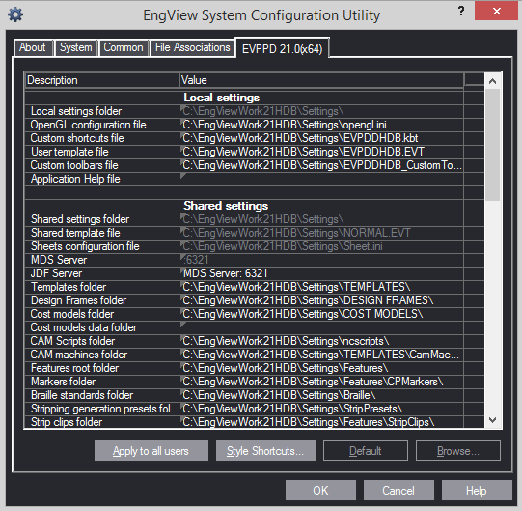Screen dimensions: 522x511
Task: Select Application Help file row
Action: [x=244, y=179]
